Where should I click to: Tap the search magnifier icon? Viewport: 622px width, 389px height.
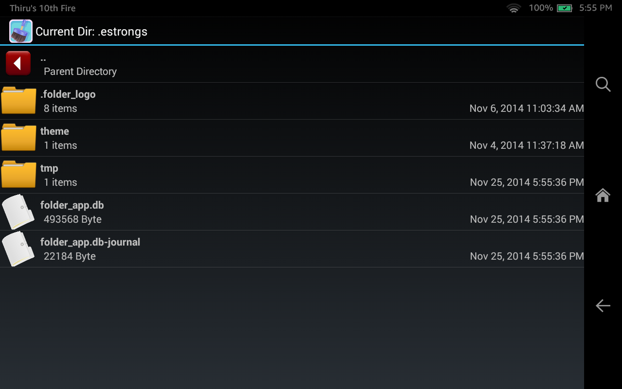tap(603, 84)
